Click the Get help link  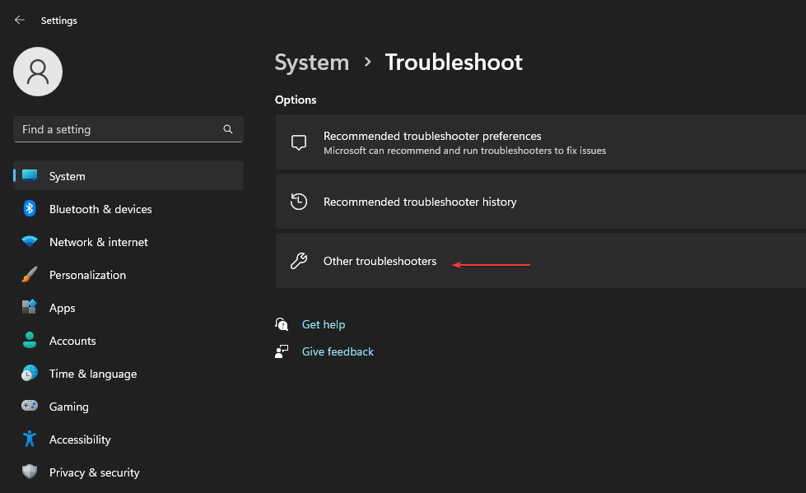pos(324,324)
